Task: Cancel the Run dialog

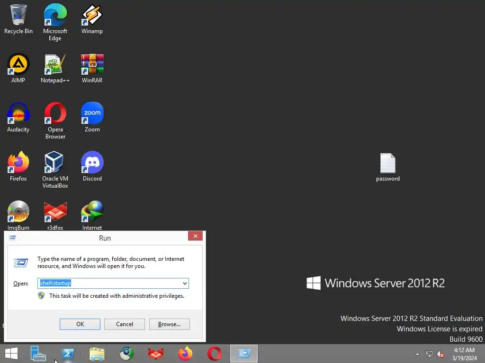Action: click(x=125, y=324)
